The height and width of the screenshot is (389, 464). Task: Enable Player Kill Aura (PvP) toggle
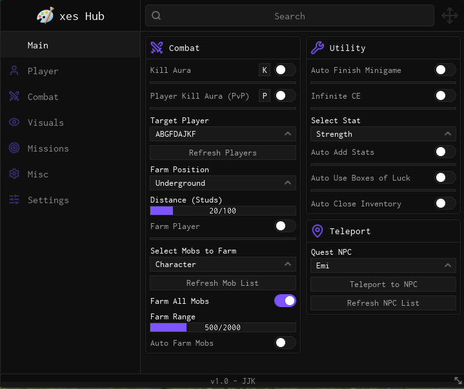point(285,96)
